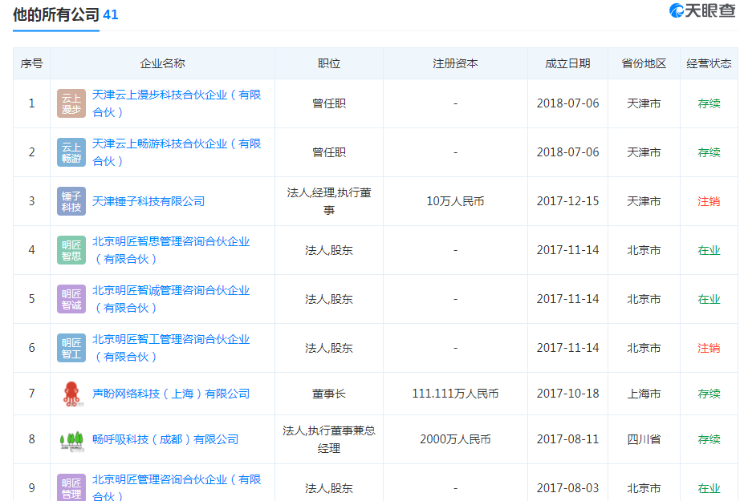Click the 四川省 region cell
Screen dimensions: 740x501
coord(644,439)
